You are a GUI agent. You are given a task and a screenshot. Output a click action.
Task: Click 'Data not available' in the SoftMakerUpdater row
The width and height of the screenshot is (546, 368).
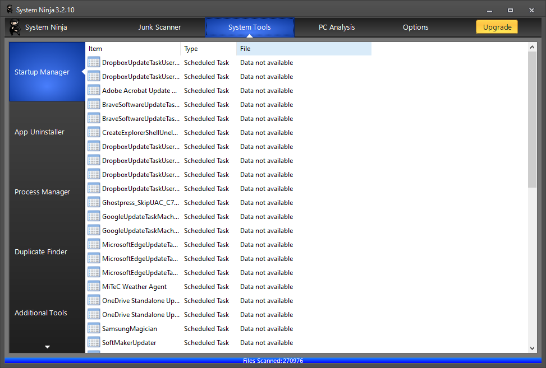point(267,343)
